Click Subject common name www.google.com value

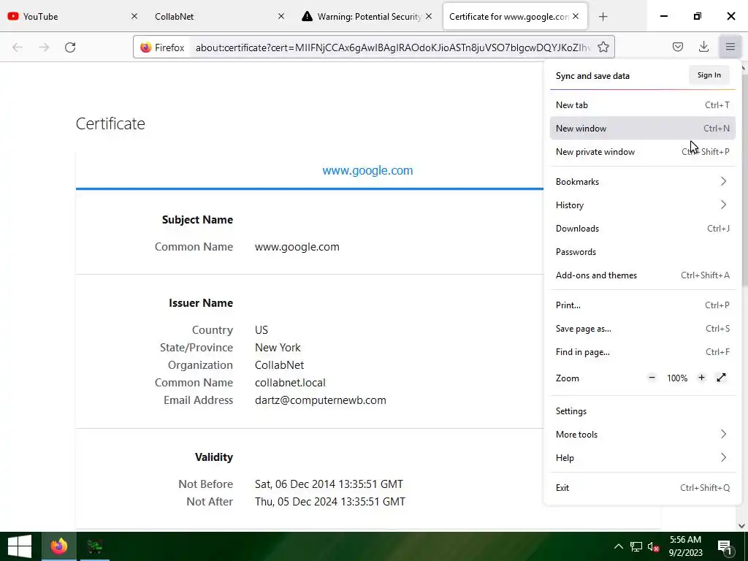pyautogui.click(x=297, y=247)
